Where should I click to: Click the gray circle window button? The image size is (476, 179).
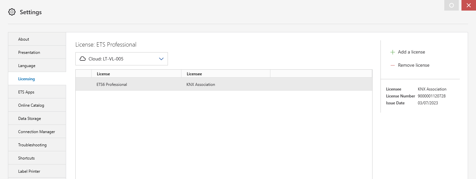click(x=452, y=5)
